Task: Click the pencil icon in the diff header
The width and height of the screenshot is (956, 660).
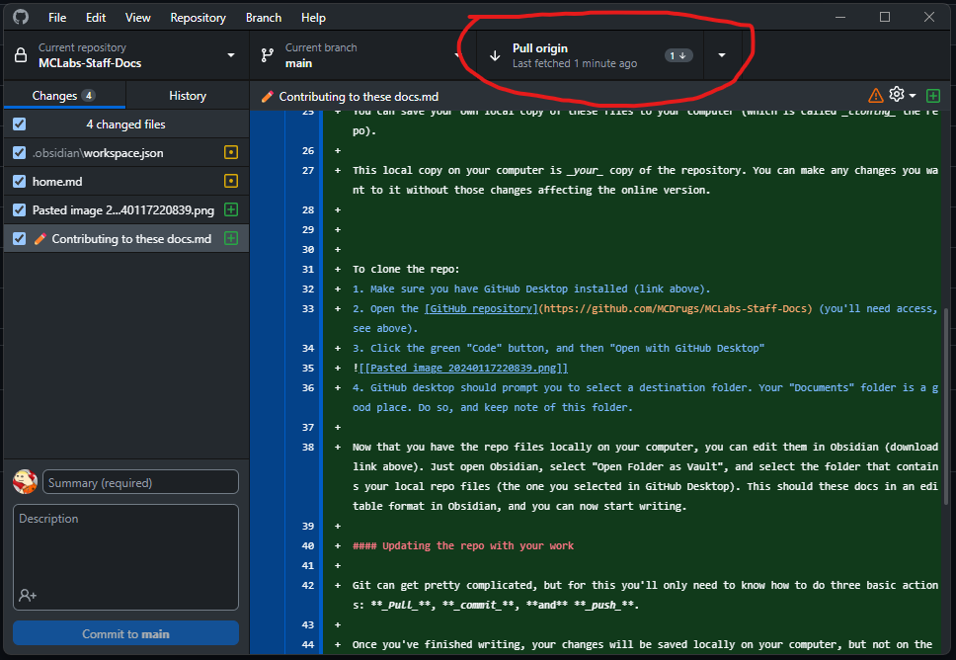Action: [x=267, y=97]
